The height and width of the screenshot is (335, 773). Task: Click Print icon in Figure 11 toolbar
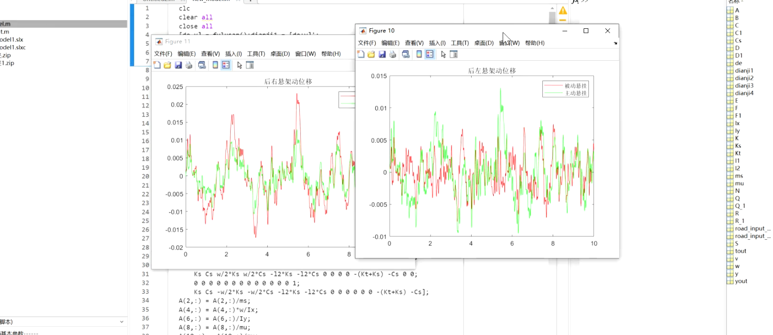click(189, 65)
